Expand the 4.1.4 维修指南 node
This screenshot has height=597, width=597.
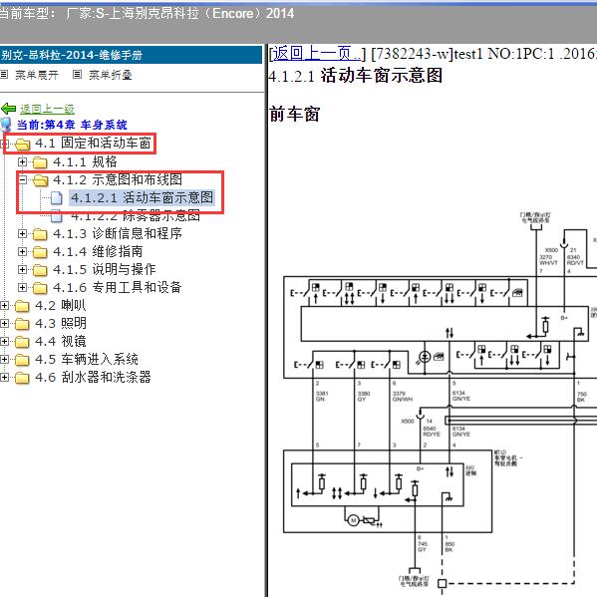coord(22,252)
